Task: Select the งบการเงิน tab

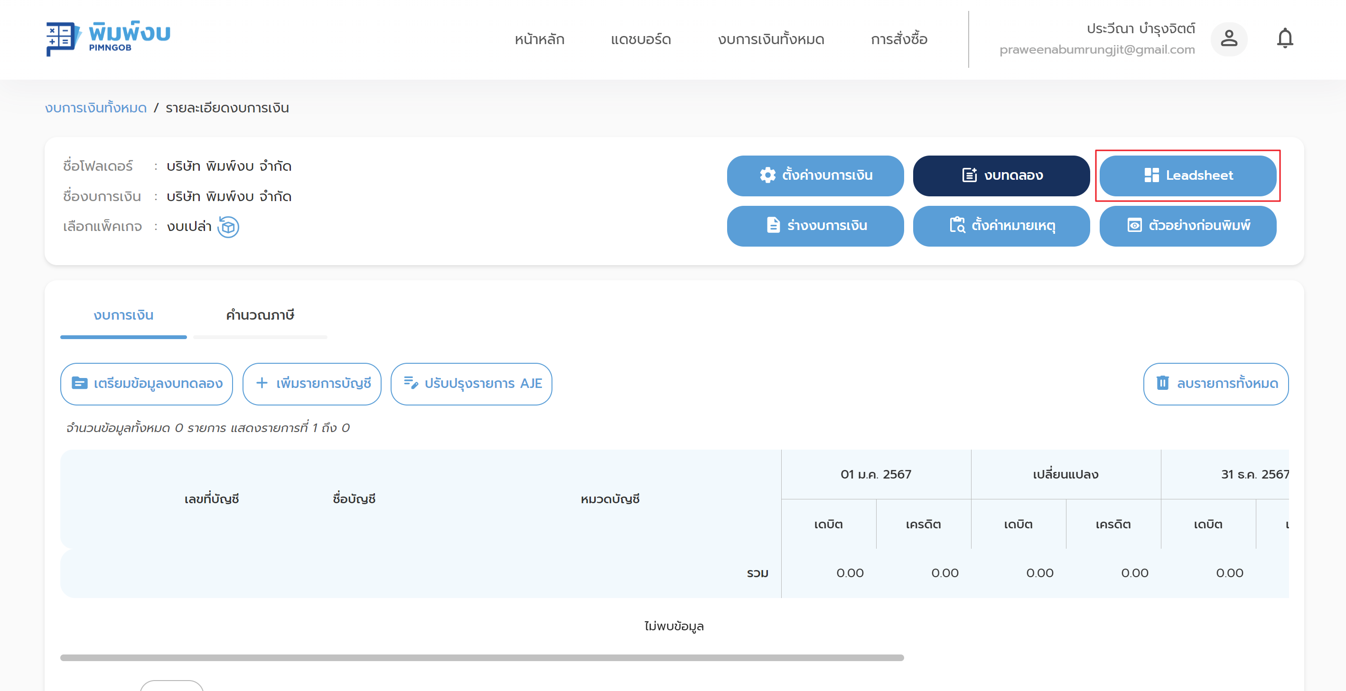Action: (123, 315)
